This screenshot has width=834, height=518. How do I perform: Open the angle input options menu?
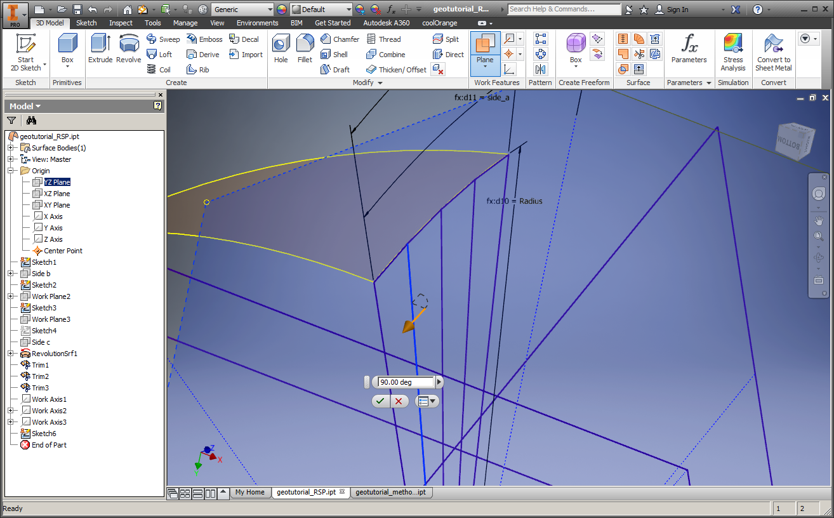(x=427, y=401)
